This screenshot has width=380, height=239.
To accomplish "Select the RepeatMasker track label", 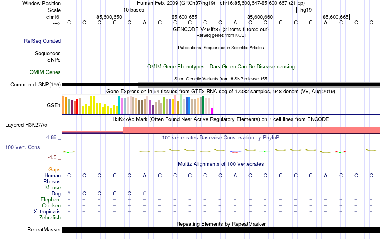I will pos(44,229).
